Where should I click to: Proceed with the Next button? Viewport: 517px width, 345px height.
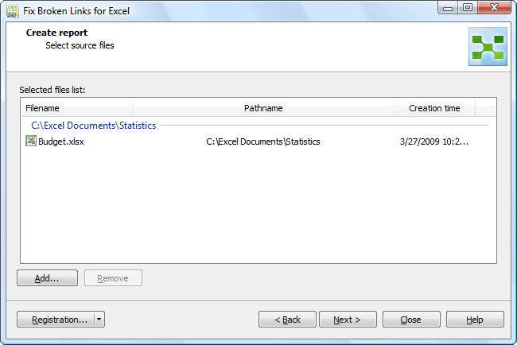click(x=348, y=320)
